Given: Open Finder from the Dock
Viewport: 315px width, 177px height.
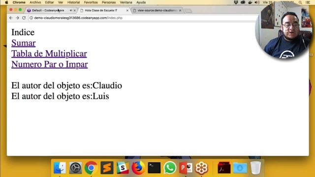Looking at the screenshot, I should (x=60, y=168).
